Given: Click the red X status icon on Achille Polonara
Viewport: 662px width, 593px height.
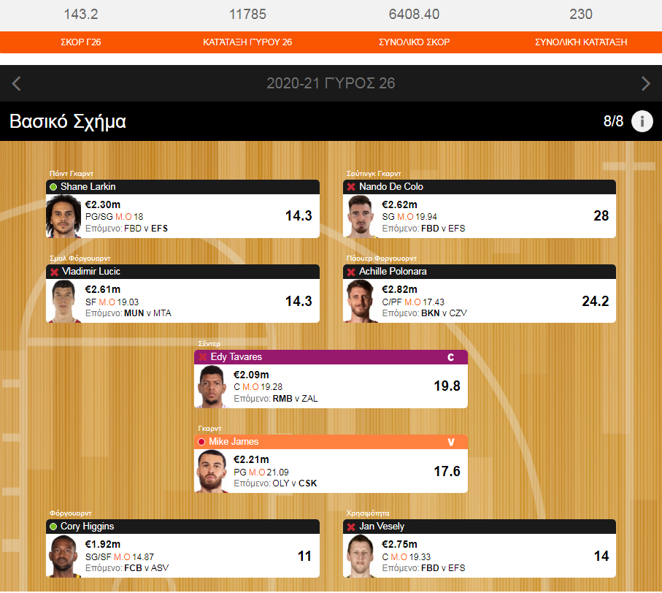Looking at the screenshot, I should (x=351, y=272).
